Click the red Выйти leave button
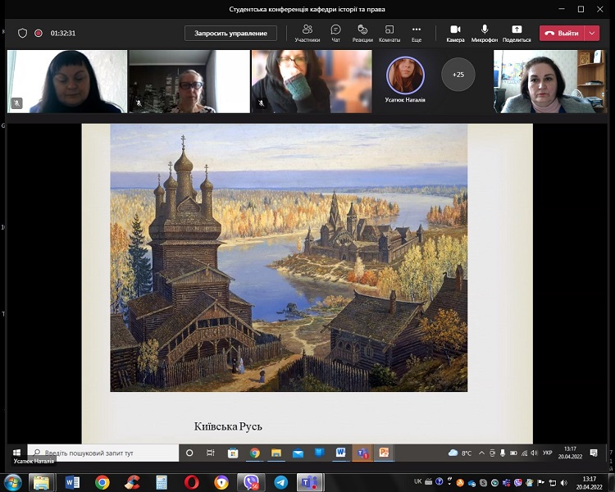Screen dimensions: 615x492 tap(562, 34)
